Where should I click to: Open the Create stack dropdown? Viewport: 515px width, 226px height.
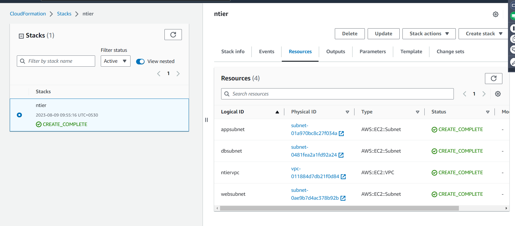(484, 34)
